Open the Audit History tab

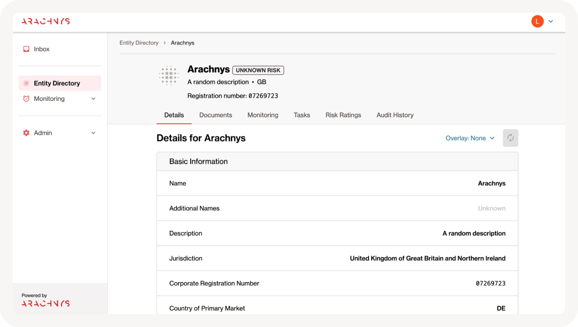coord(395,115)
